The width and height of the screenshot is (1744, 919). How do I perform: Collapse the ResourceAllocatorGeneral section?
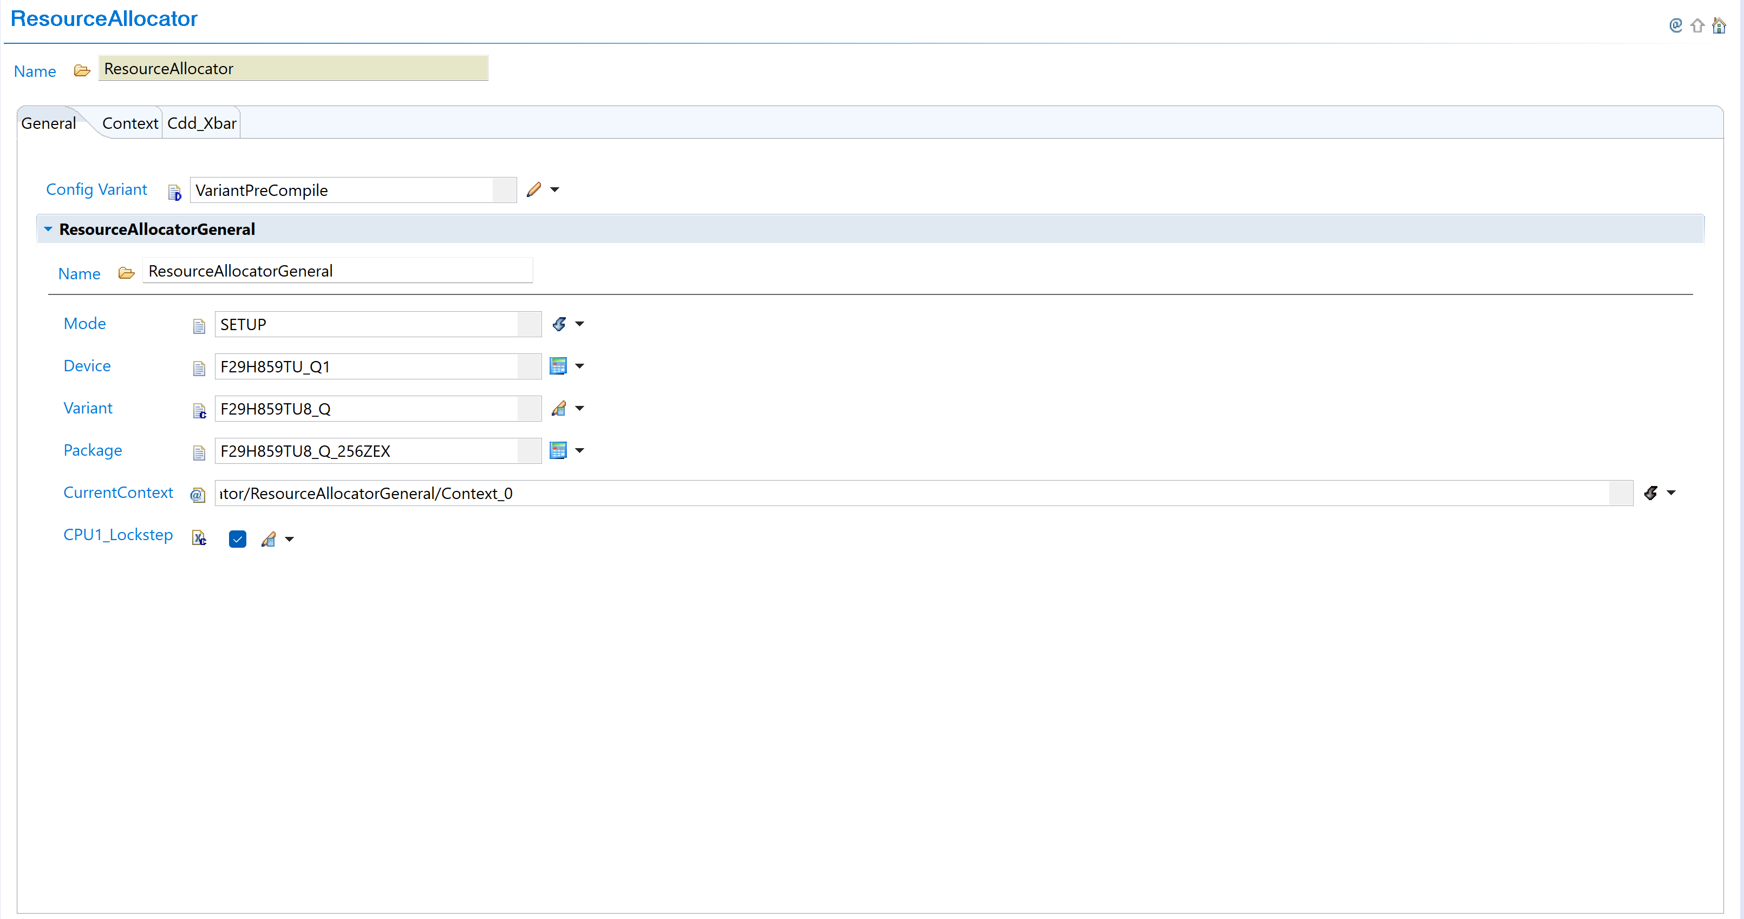click(48, 229)
